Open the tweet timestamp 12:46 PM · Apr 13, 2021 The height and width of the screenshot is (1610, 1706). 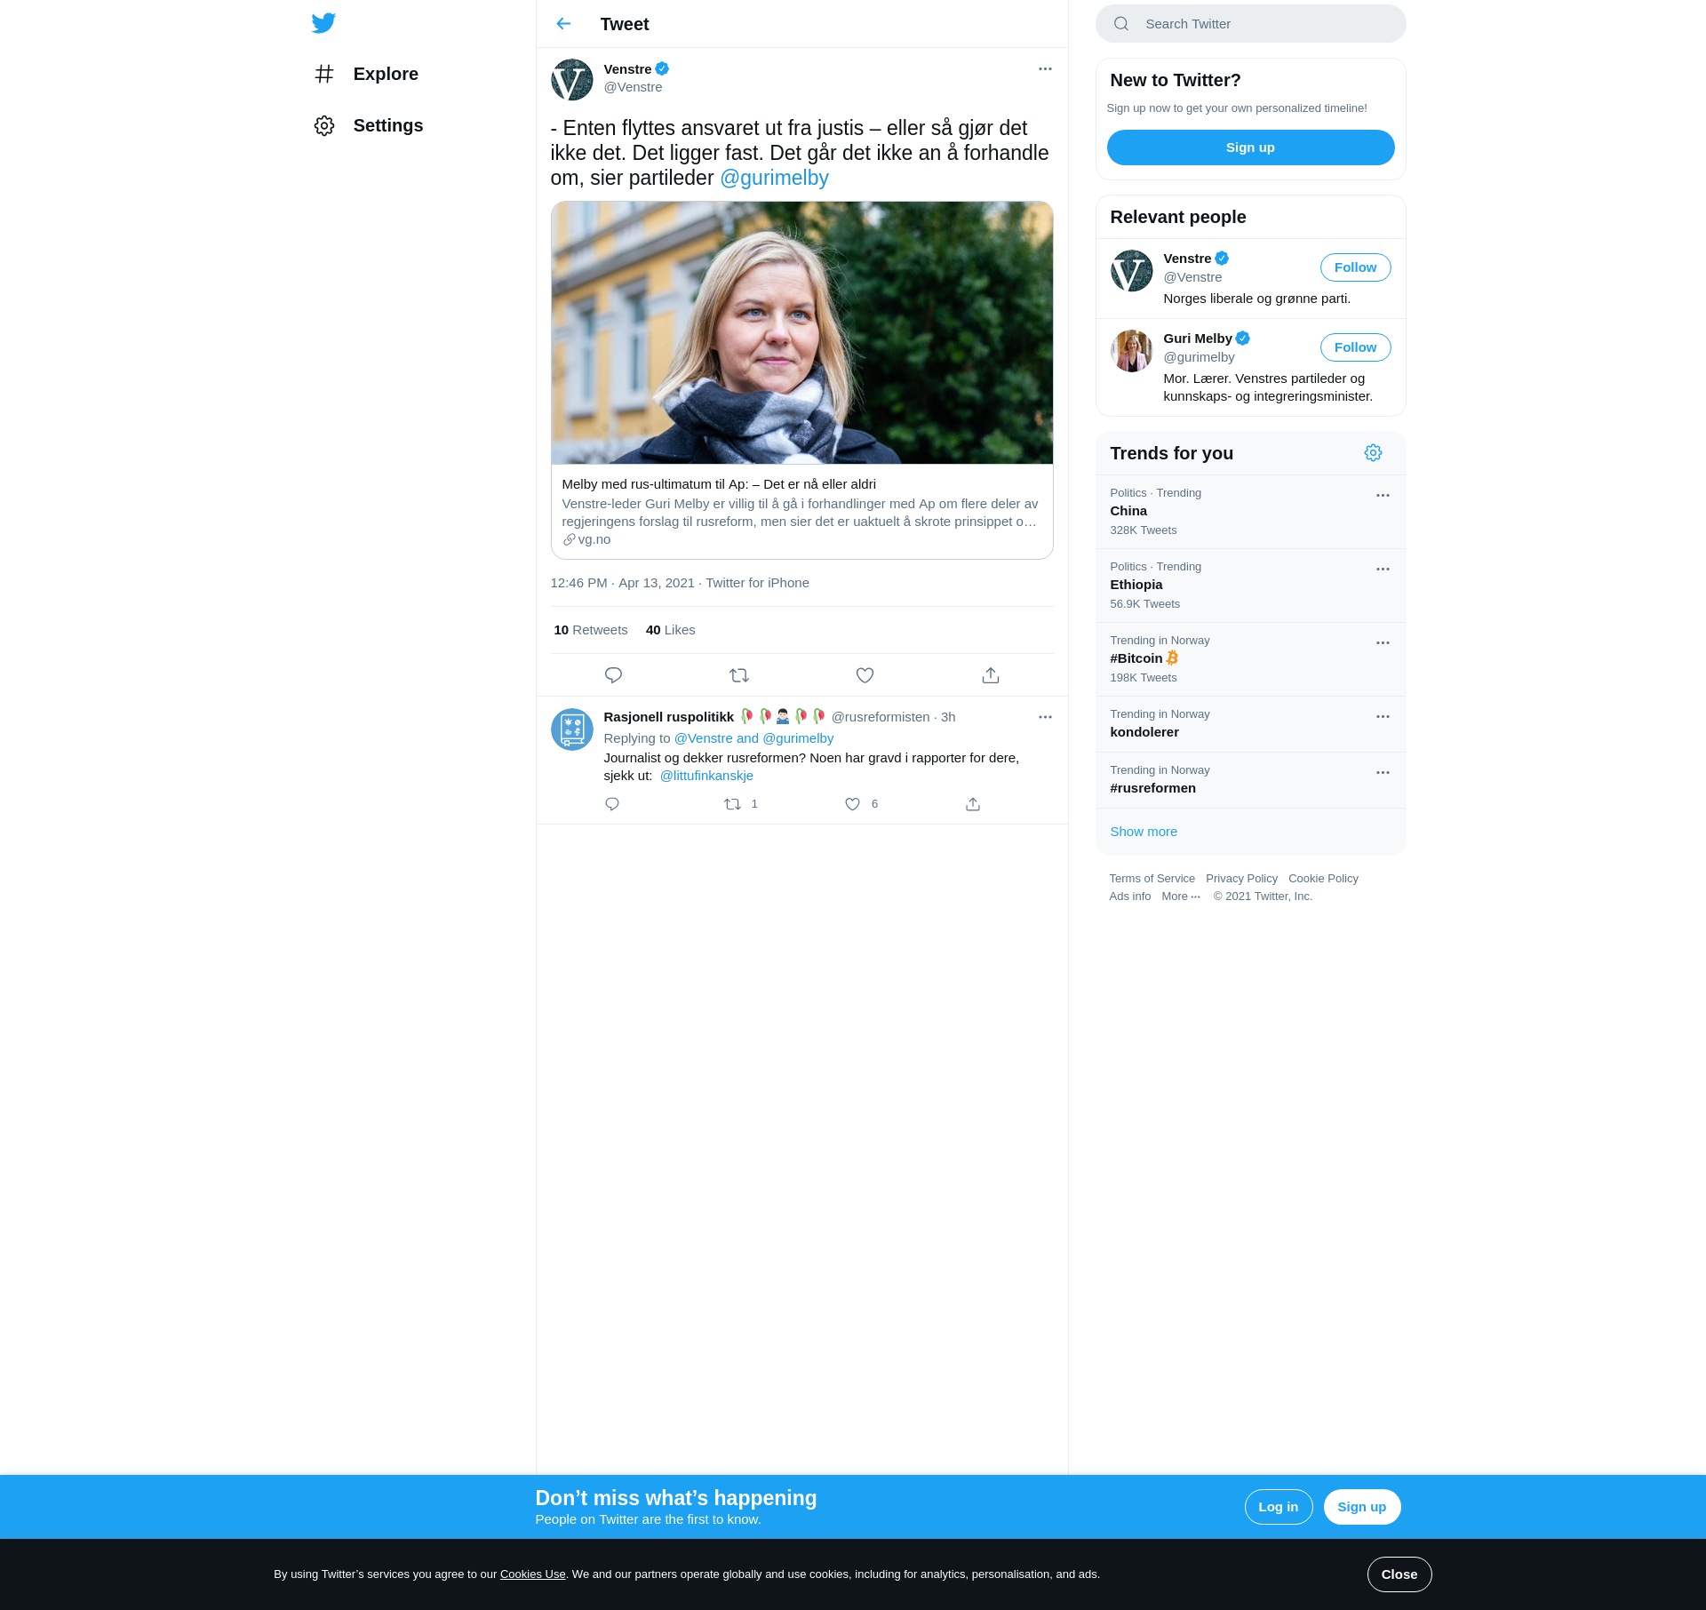point(622,583)
